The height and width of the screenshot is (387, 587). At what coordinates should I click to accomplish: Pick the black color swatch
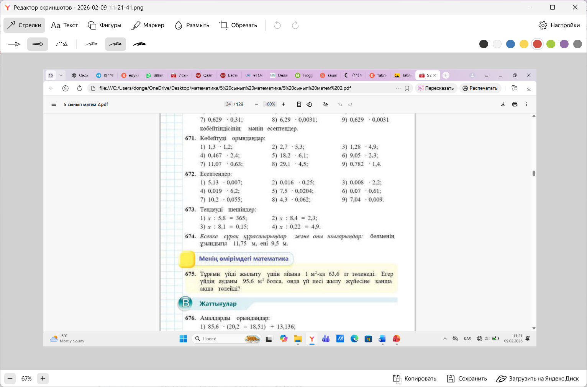tap(484, 44)
